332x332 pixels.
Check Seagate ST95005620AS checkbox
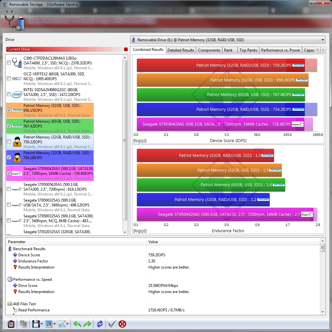click(9, 189)
